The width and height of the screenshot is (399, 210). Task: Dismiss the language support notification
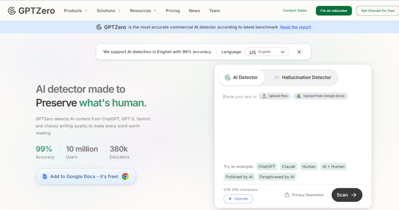coord(299,52)
